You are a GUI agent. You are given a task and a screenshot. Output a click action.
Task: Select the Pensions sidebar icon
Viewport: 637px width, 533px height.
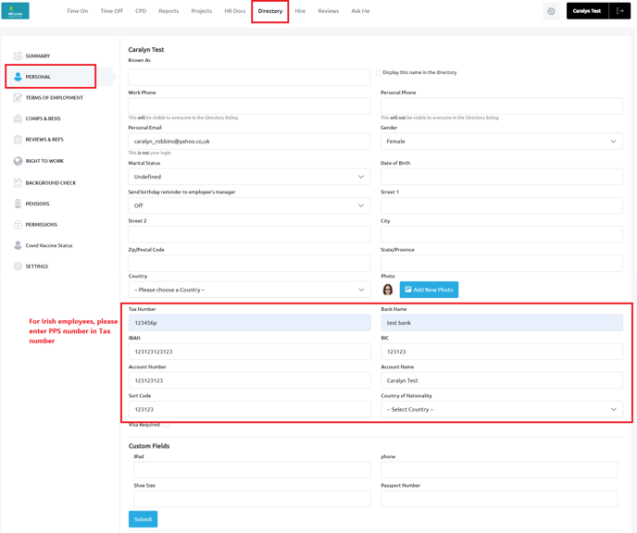(x=18, y=204)
